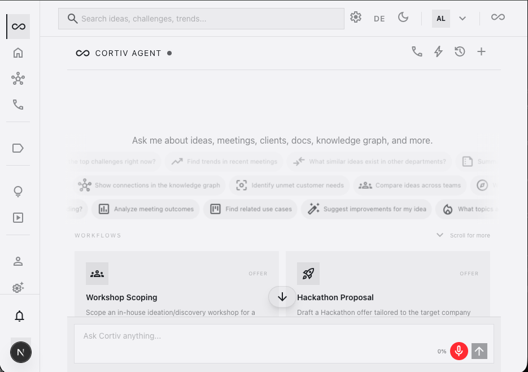Click round scroll-down arrow button

tap(282, 297)
